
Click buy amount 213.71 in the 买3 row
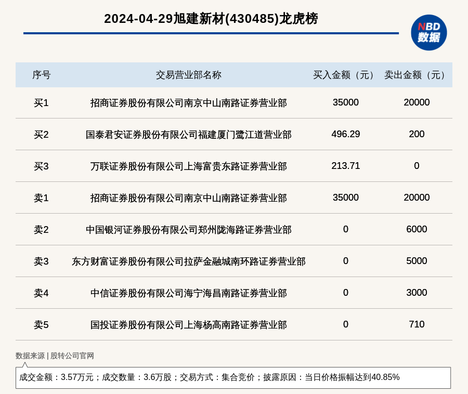346,165
